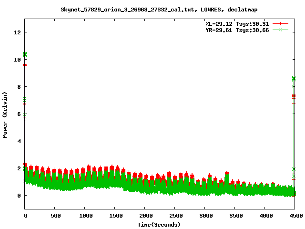Click the x-axis tick label 3000
Image resolution: width=305 pixels, height=229 pixels.
206,216
